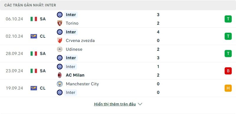Viewport: 236px width, 114px height.
Task: Click the Champions League icon on 02.10.24 row
Action: point(34,36)
